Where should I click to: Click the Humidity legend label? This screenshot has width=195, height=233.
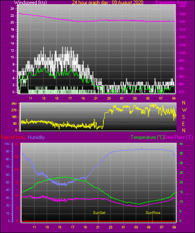pos(36,137)
